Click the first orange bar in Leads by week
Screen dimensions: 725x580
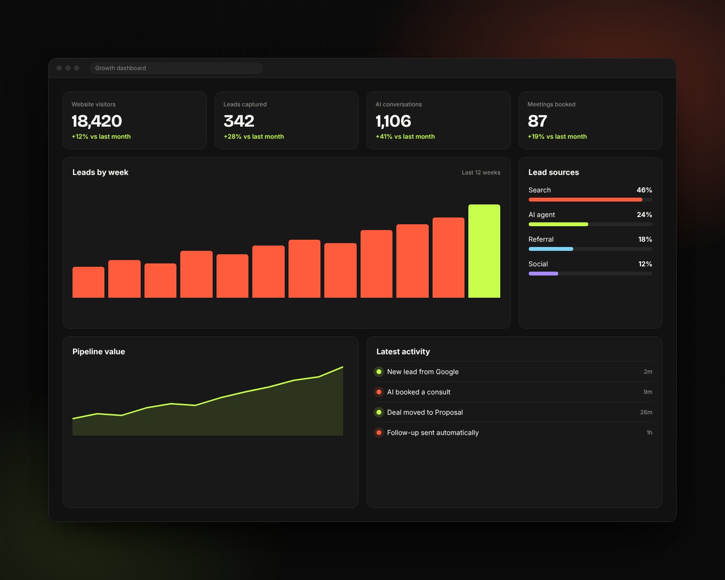tap(88, 282)
